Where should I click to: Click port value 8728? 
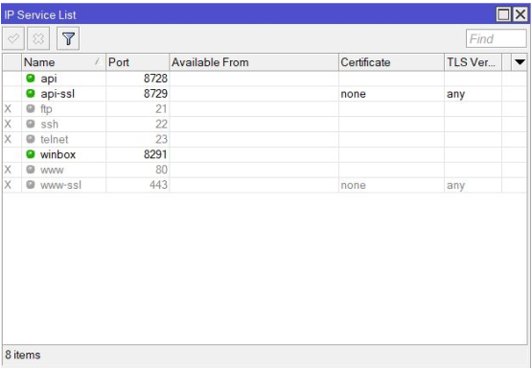(x=155, y=79)
